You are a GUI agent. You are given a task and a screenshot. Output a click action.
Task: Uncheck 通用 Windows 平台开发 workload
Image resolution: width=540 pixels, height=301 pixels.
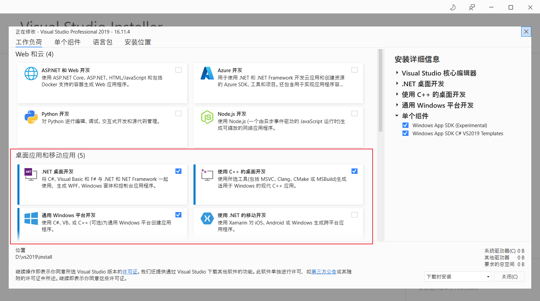178,215
